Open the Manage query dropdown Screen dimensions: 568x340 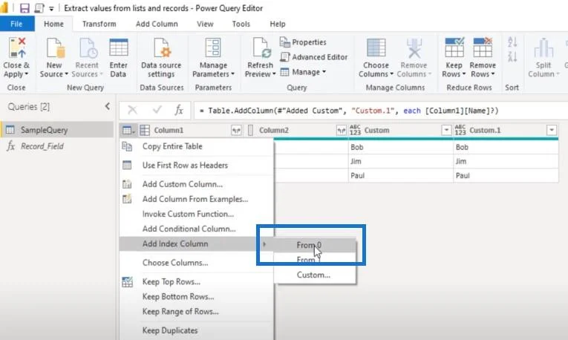pyautogui.click(x=304, y=72)
